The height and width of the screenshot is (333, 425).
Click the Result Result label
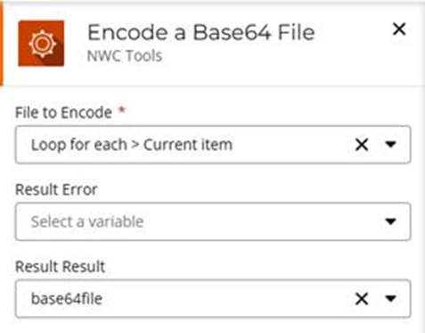click(x=61, y=266)
